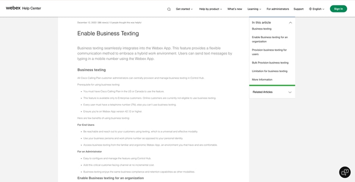
Task: Click bullet about Cisco Calling Plan in US
Action: [x=124, y=92]
